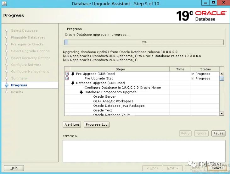Viewport: 230px width, 174px height.
Task: Open the Alert Log
Action: [x=72, y=125]
